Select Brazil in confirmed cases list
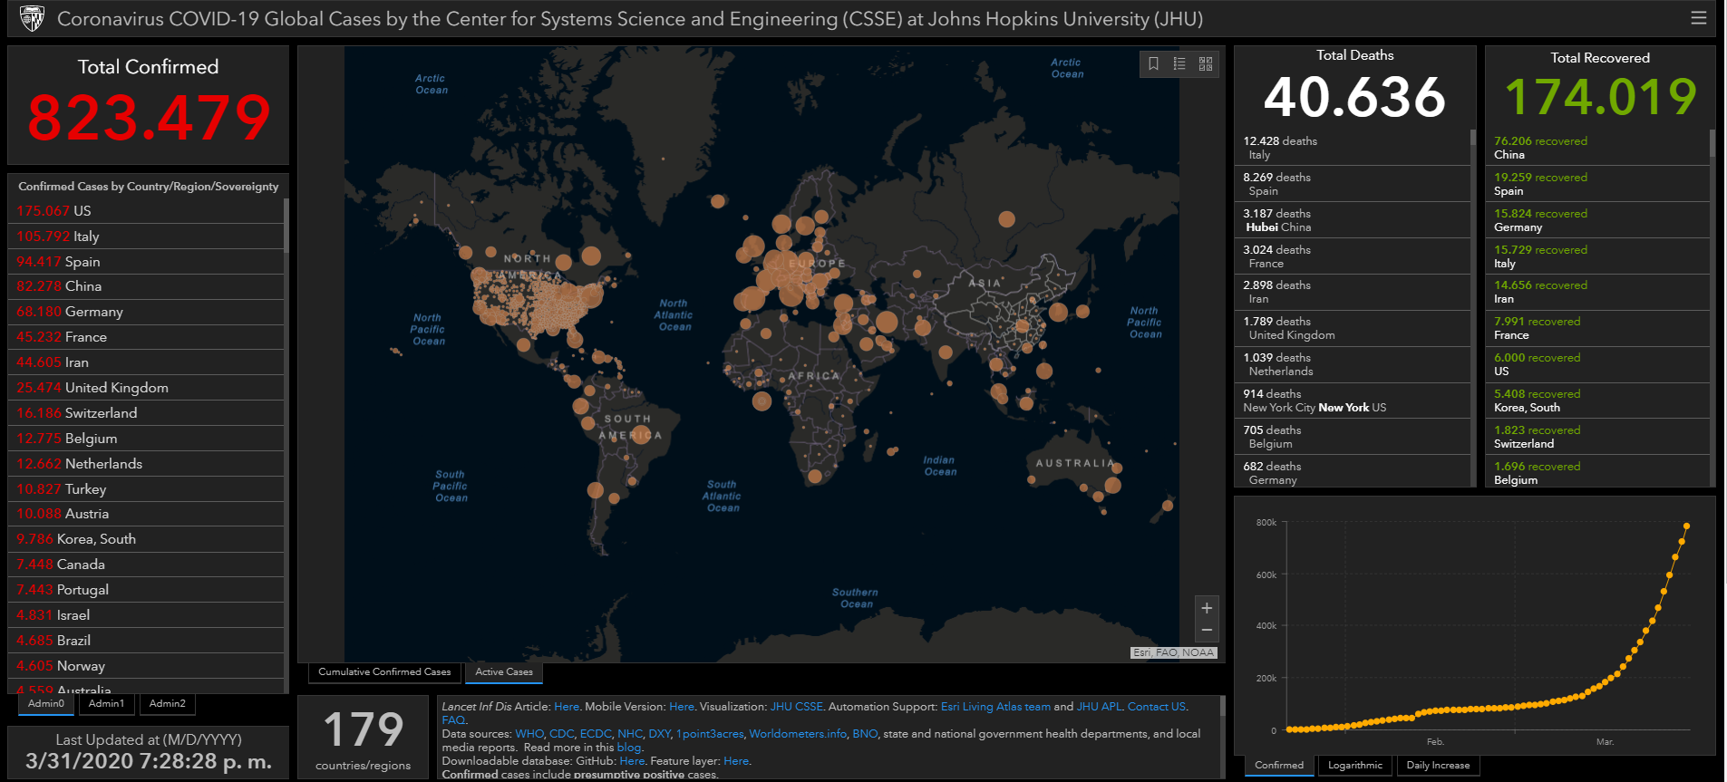Image resolution: width=1727 pixels, height=782 pixels. [148, 641]
